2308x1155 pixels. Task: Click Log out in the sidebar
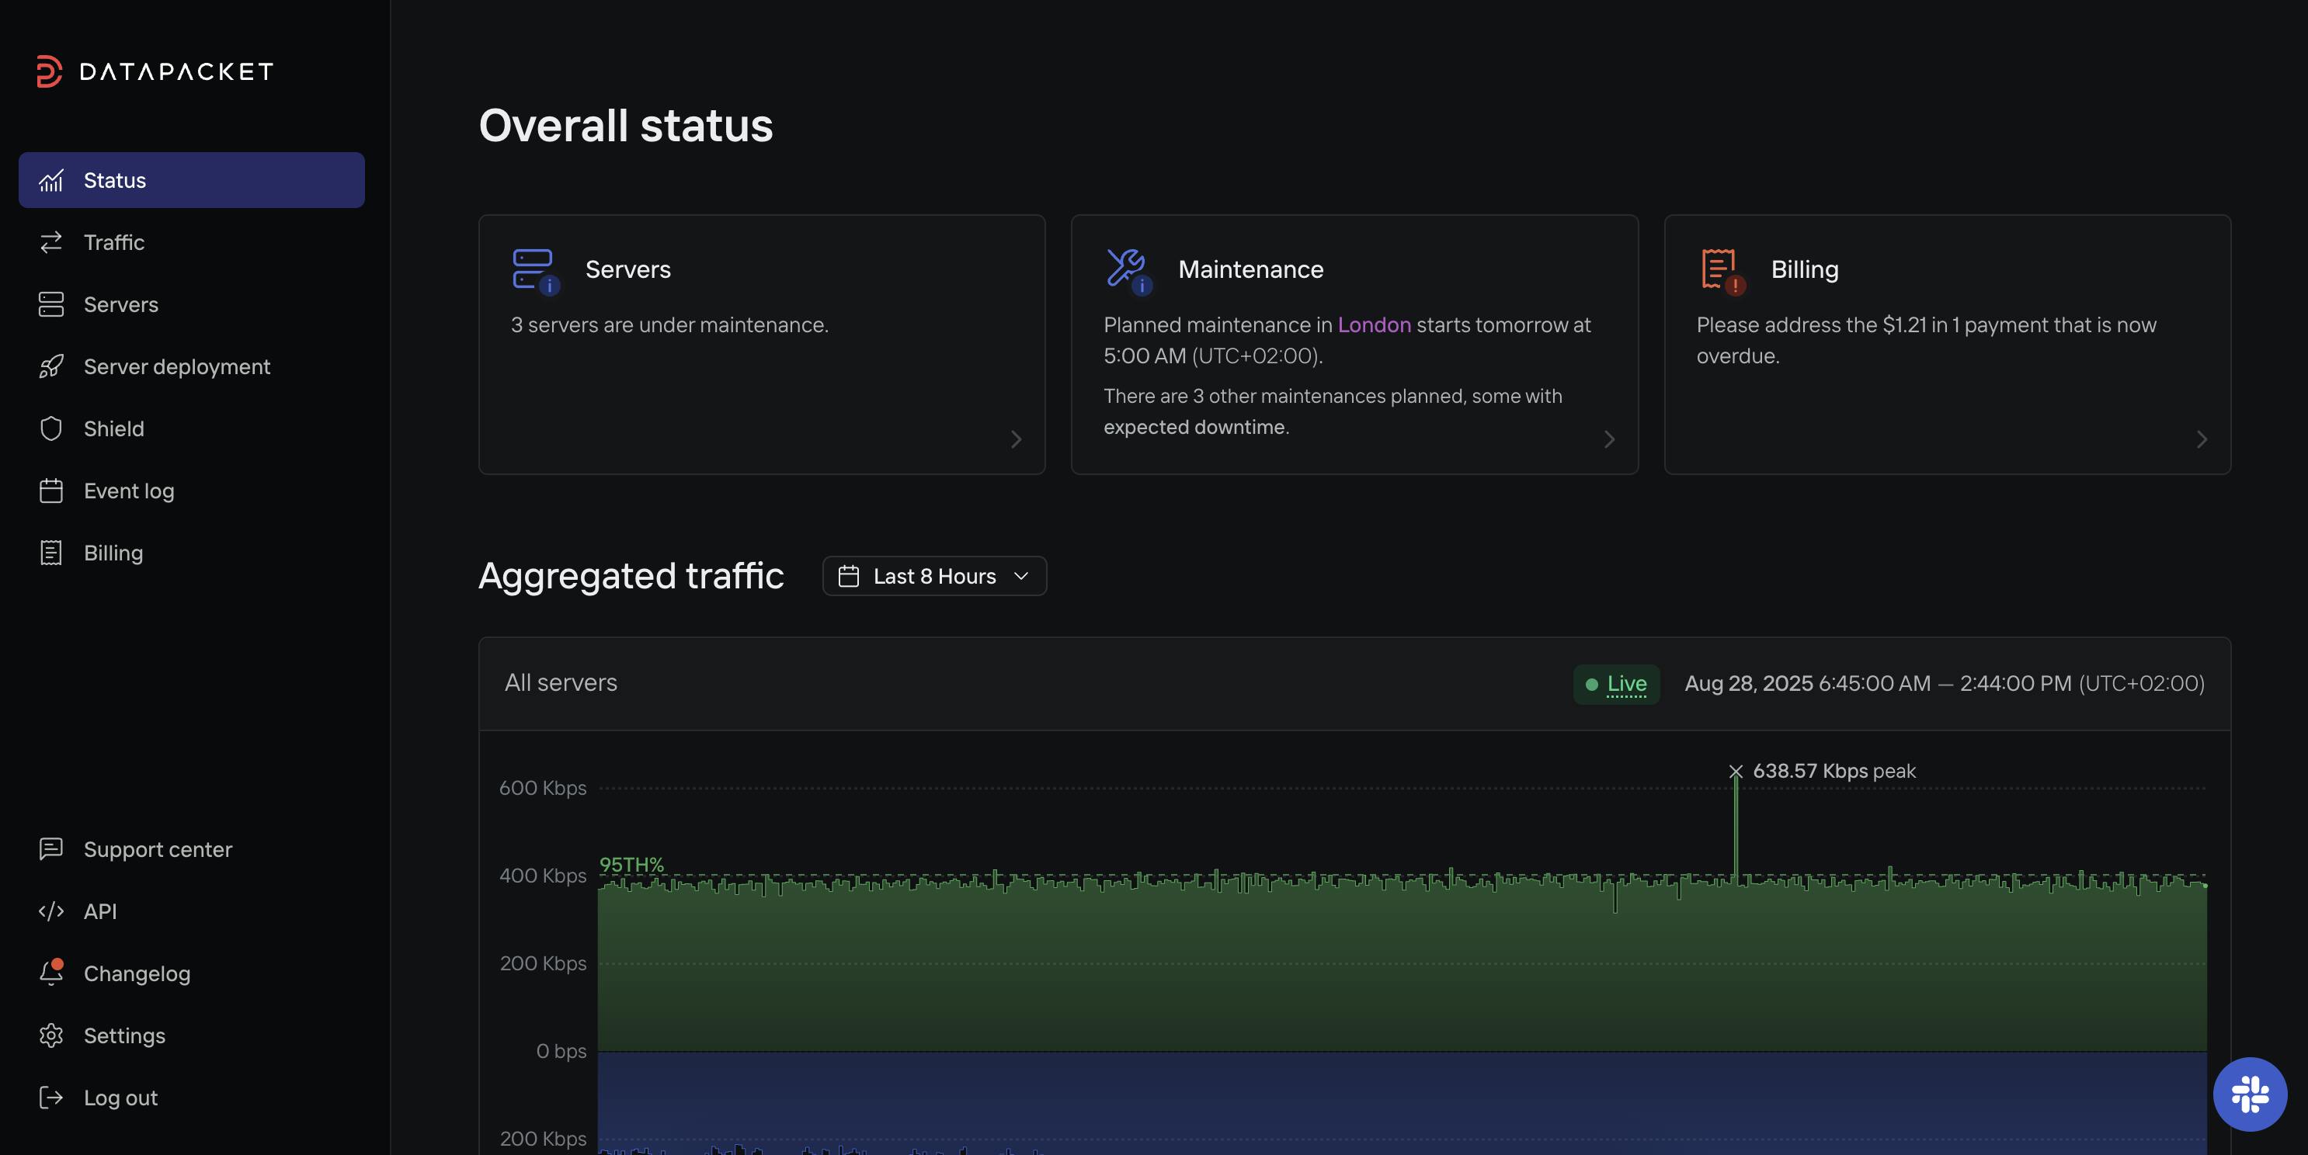(120, 1098)
